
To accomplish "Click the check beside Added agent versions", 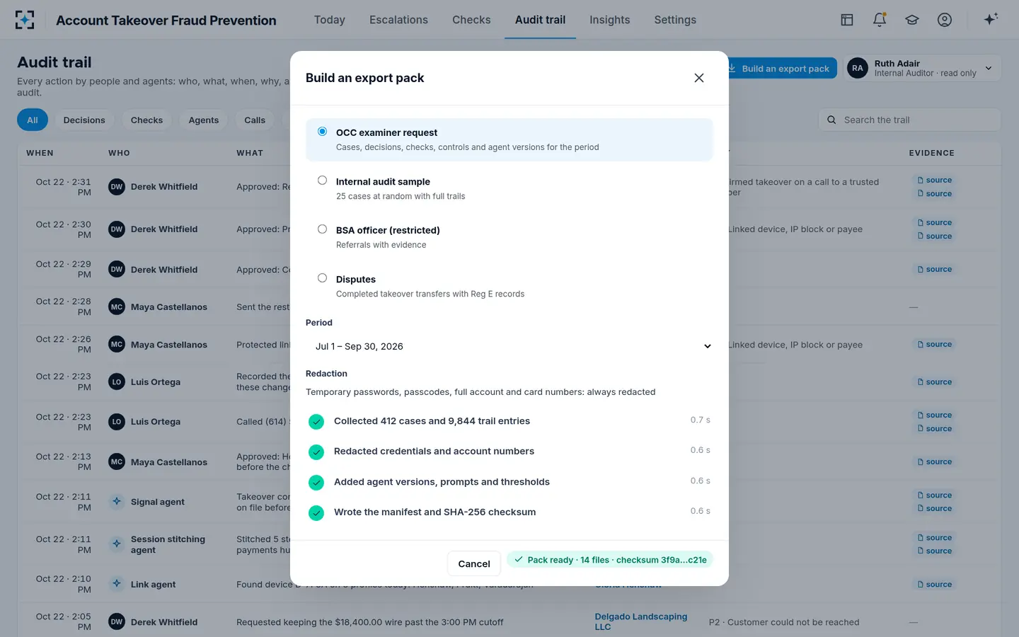I will [x=316, y=482].
